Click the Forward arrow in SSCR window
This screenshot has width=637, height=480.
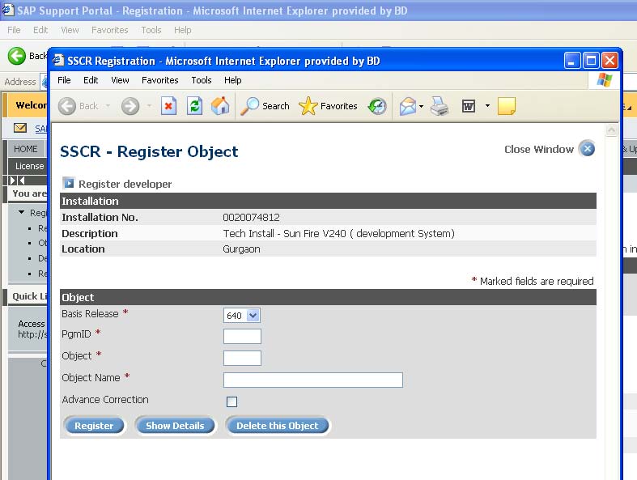point(130,107)
